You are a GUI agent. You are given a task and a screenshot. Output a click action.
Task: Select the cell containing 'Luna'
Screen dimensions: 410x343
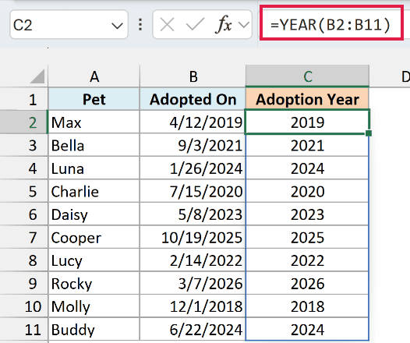click(x=94, y=168)
